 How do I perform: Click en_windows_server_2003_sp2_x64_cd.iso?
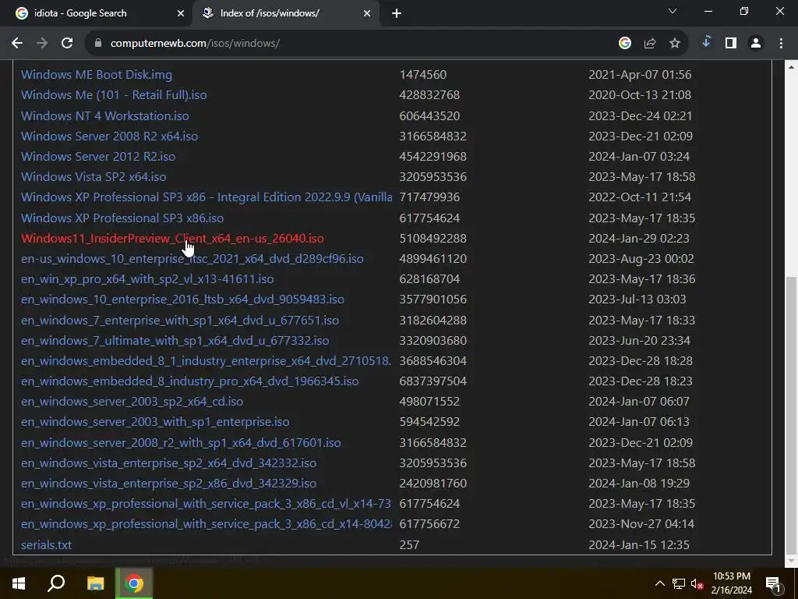(x=132, y=402)
